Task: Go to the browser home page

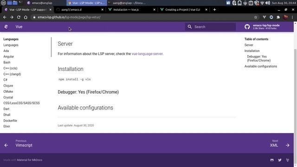Action: click(26, 17)
